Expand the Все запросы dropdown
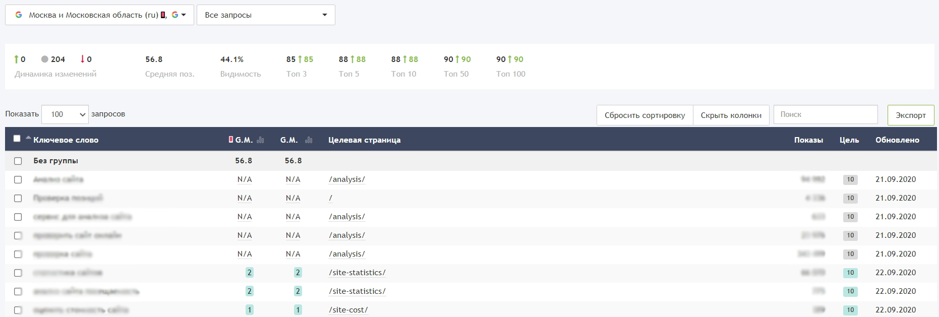This screenshot has height=317, width=939. click(266, 15)
